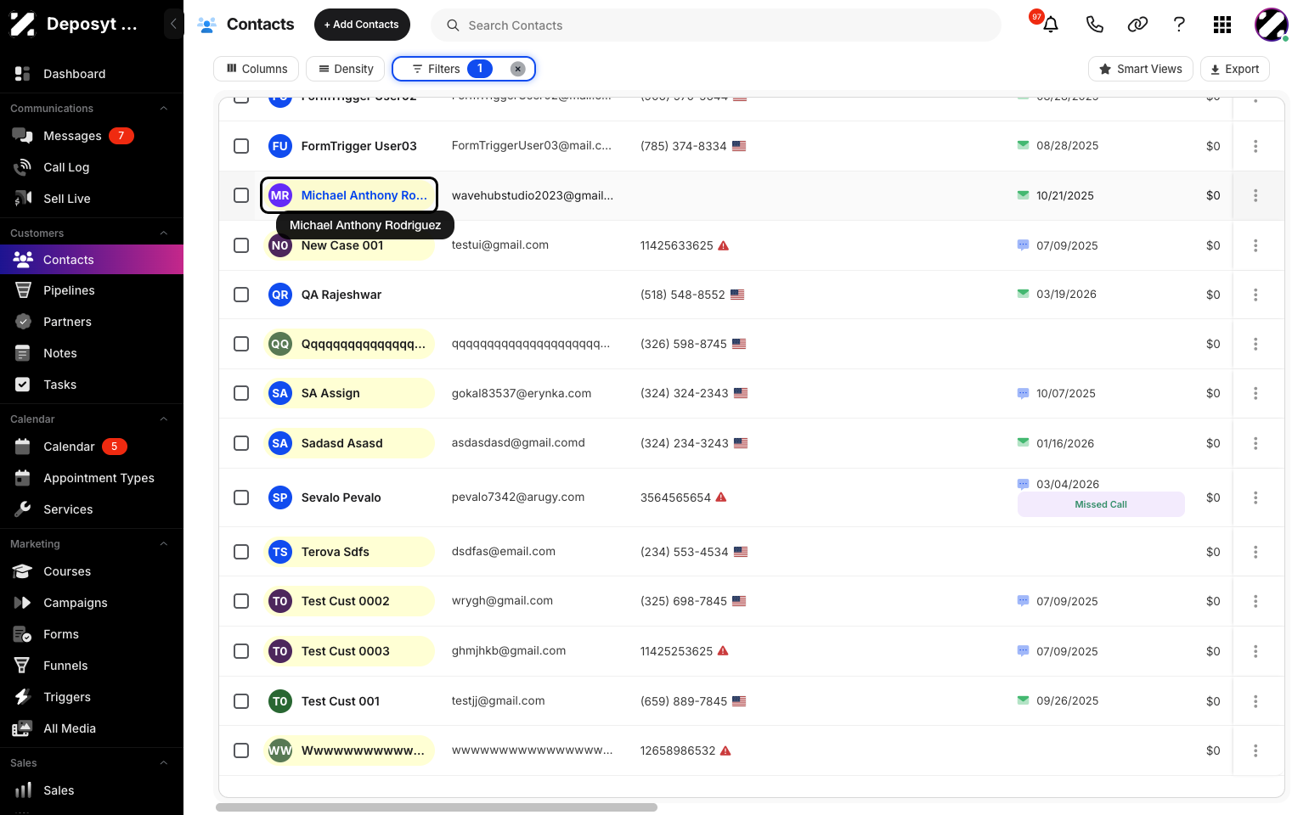Open the user profile avatar
This screenshot has width=1309, height=815.
coord(1272,25)
